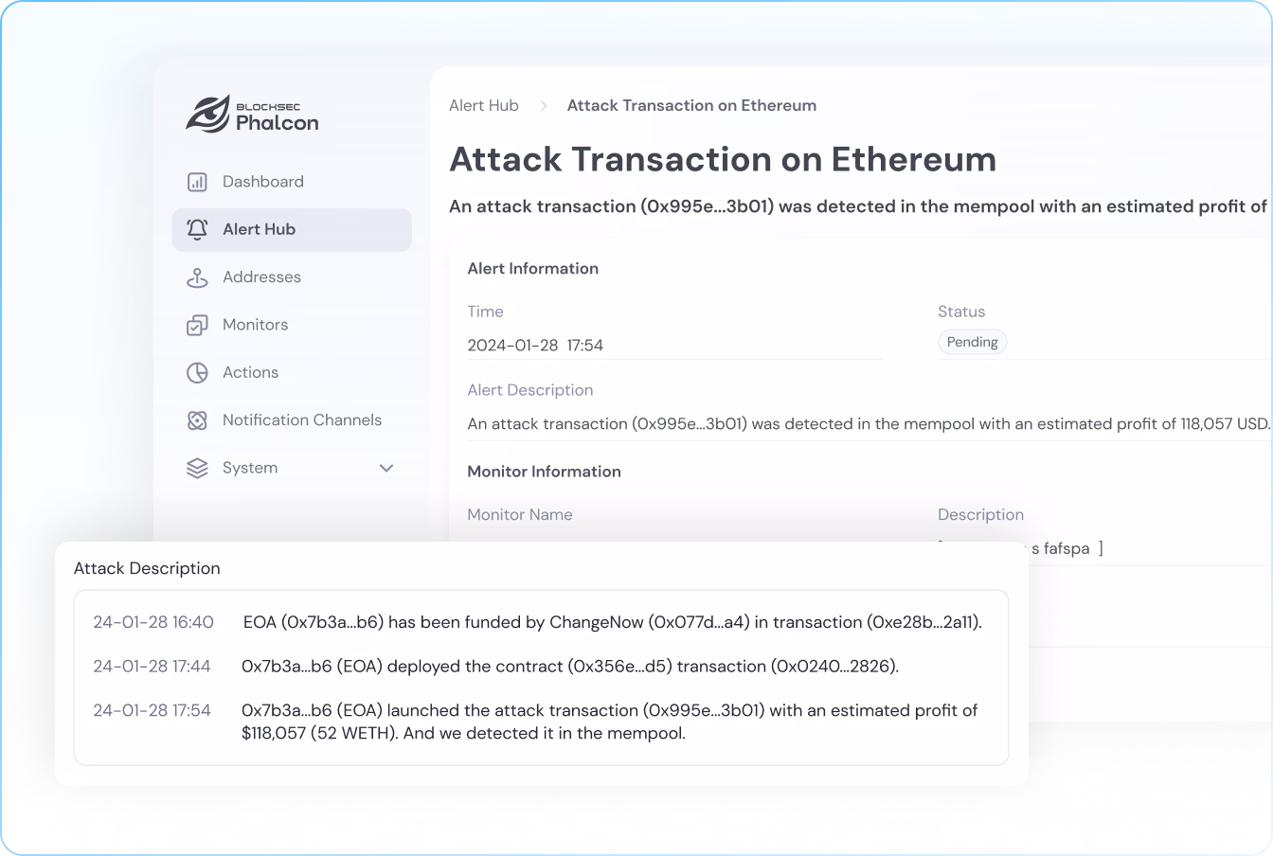The image size is (1273, 856).
Task: Click the Addresses pin icon
Action: coord(197,277)
